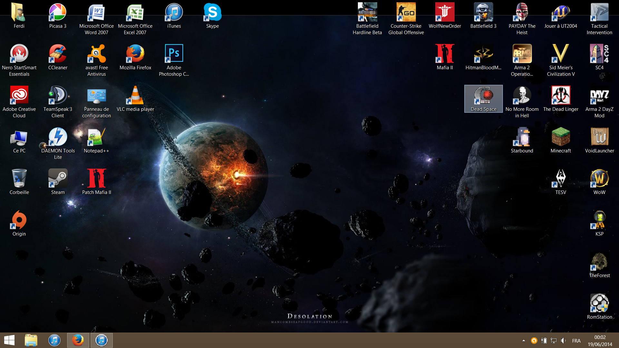Select the Patch Mafia II icon
The width and height of the screenshot is (619, 348).
pos(96,182)
